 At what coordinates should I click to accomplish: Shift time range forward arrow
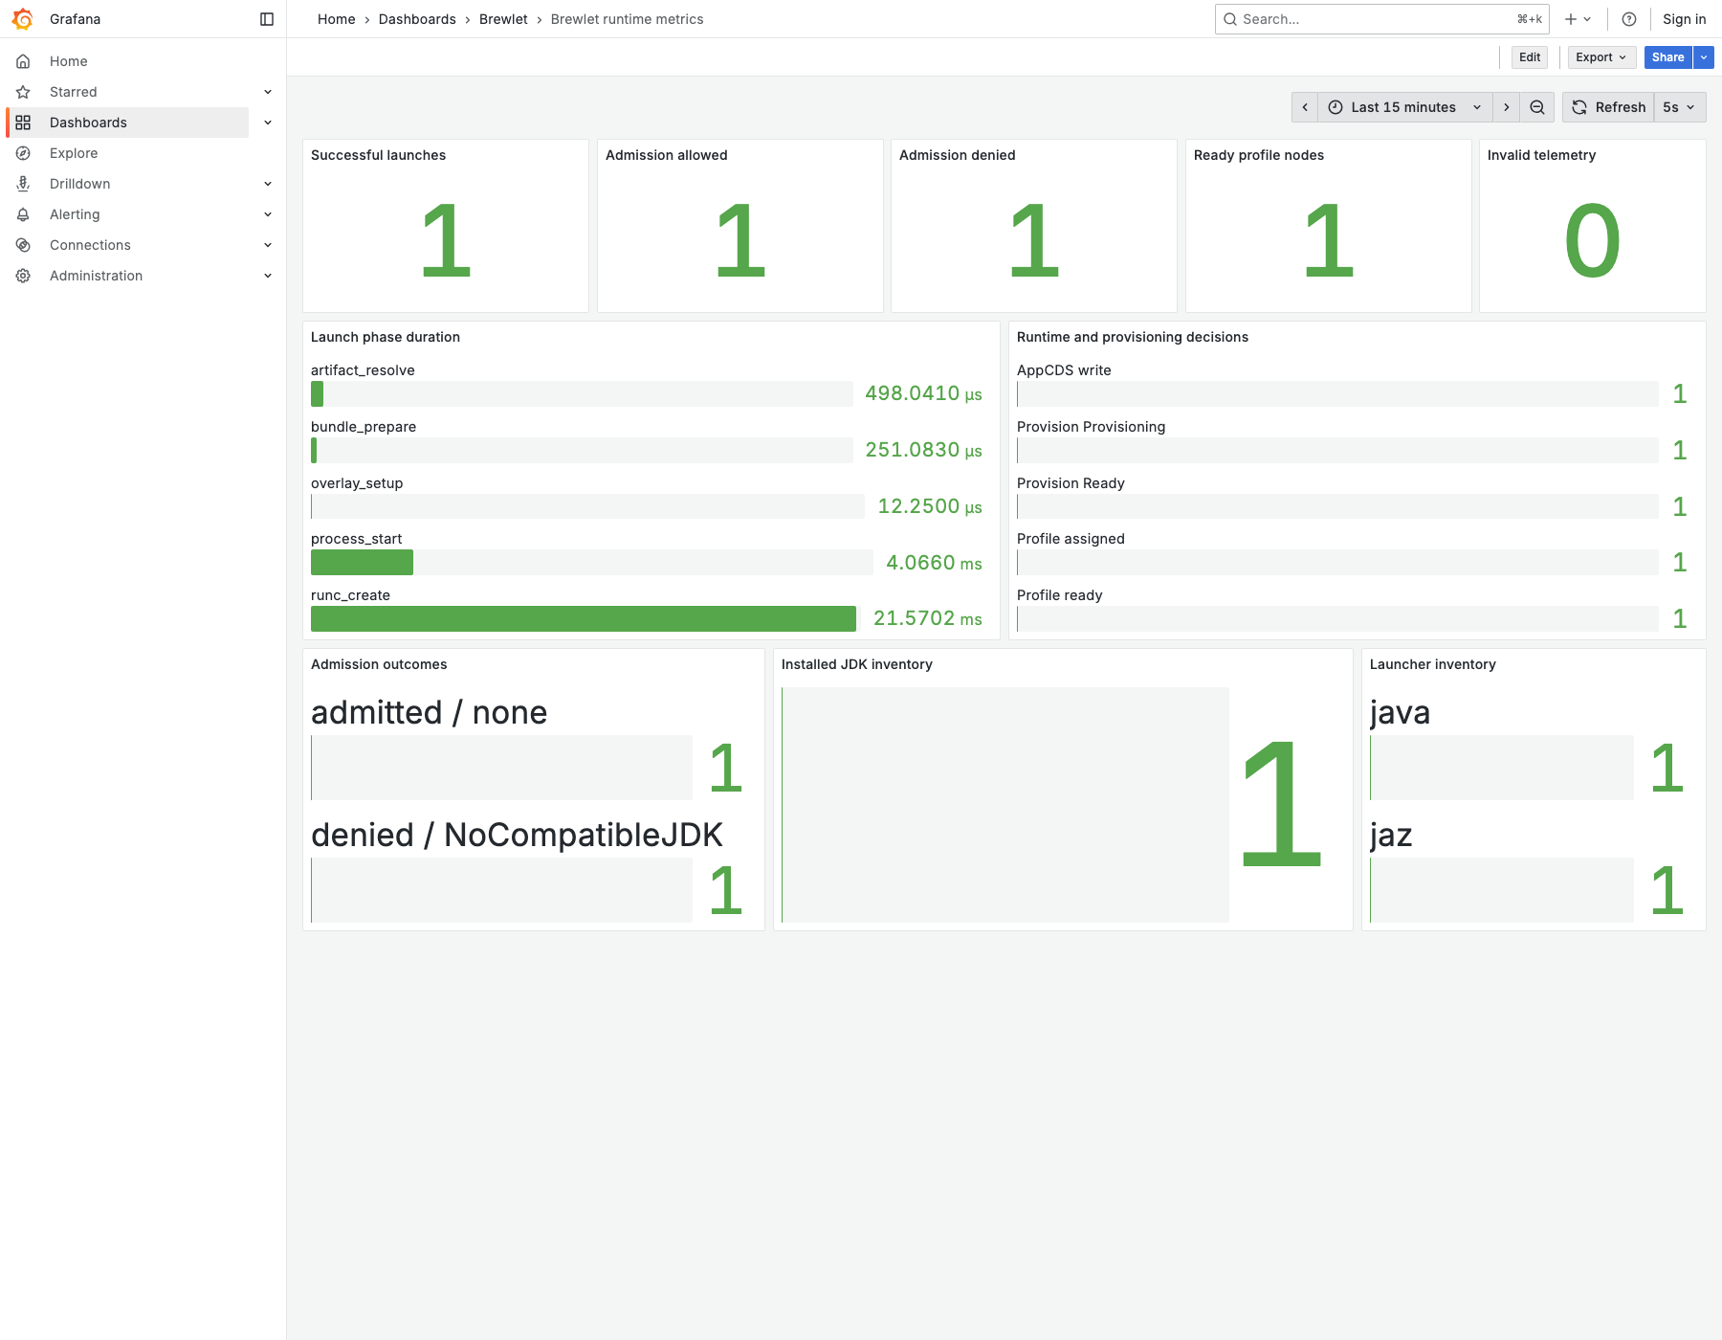1507,107
